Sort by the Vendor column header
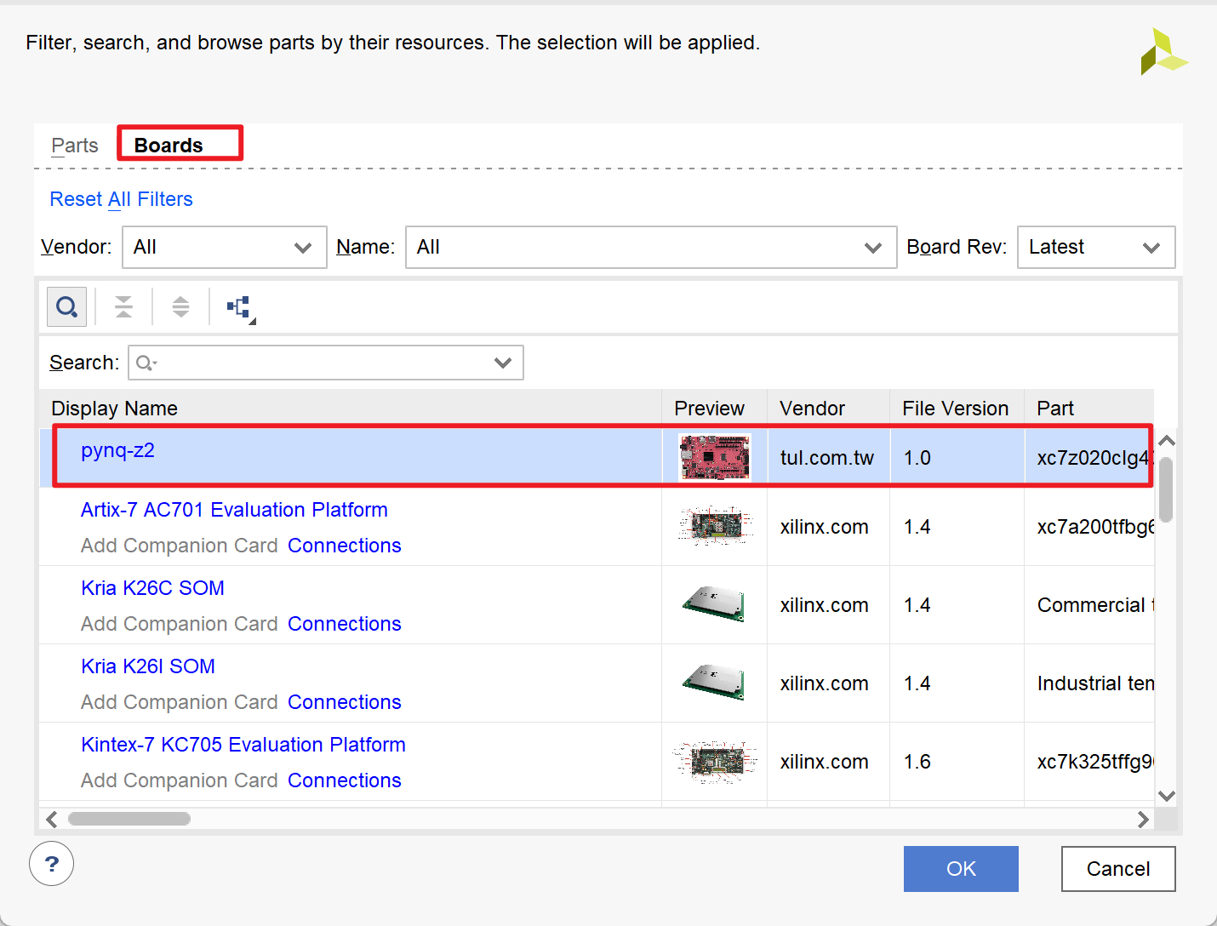The image size is (1217, 926). (x=828, y=409)
